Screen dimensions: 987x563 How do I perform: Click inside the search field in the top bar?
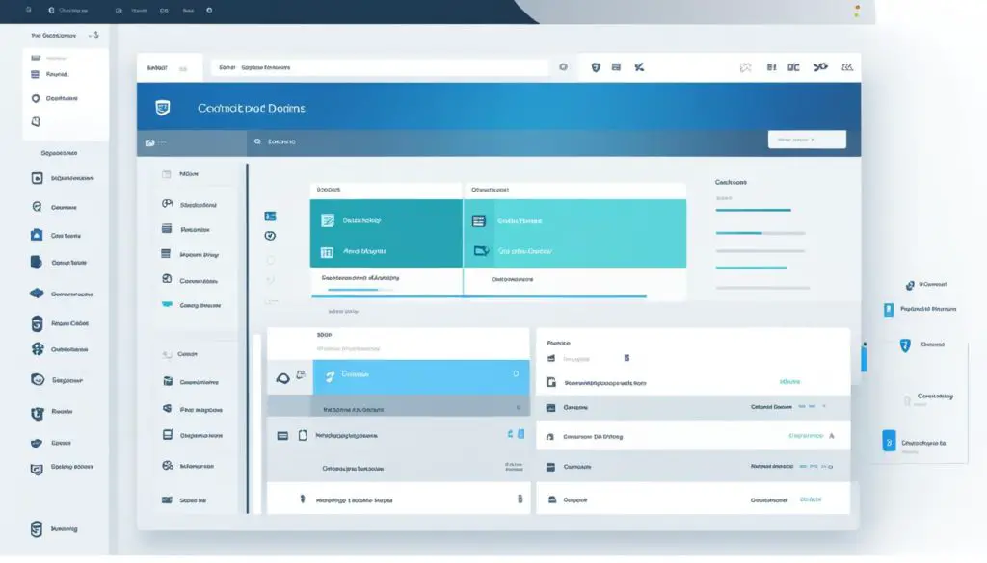[x=386, y=68]
